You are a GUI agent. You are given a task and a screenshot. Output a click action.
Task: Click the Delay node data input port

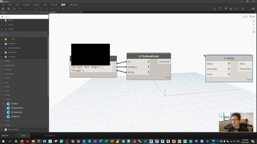[218, 64]
